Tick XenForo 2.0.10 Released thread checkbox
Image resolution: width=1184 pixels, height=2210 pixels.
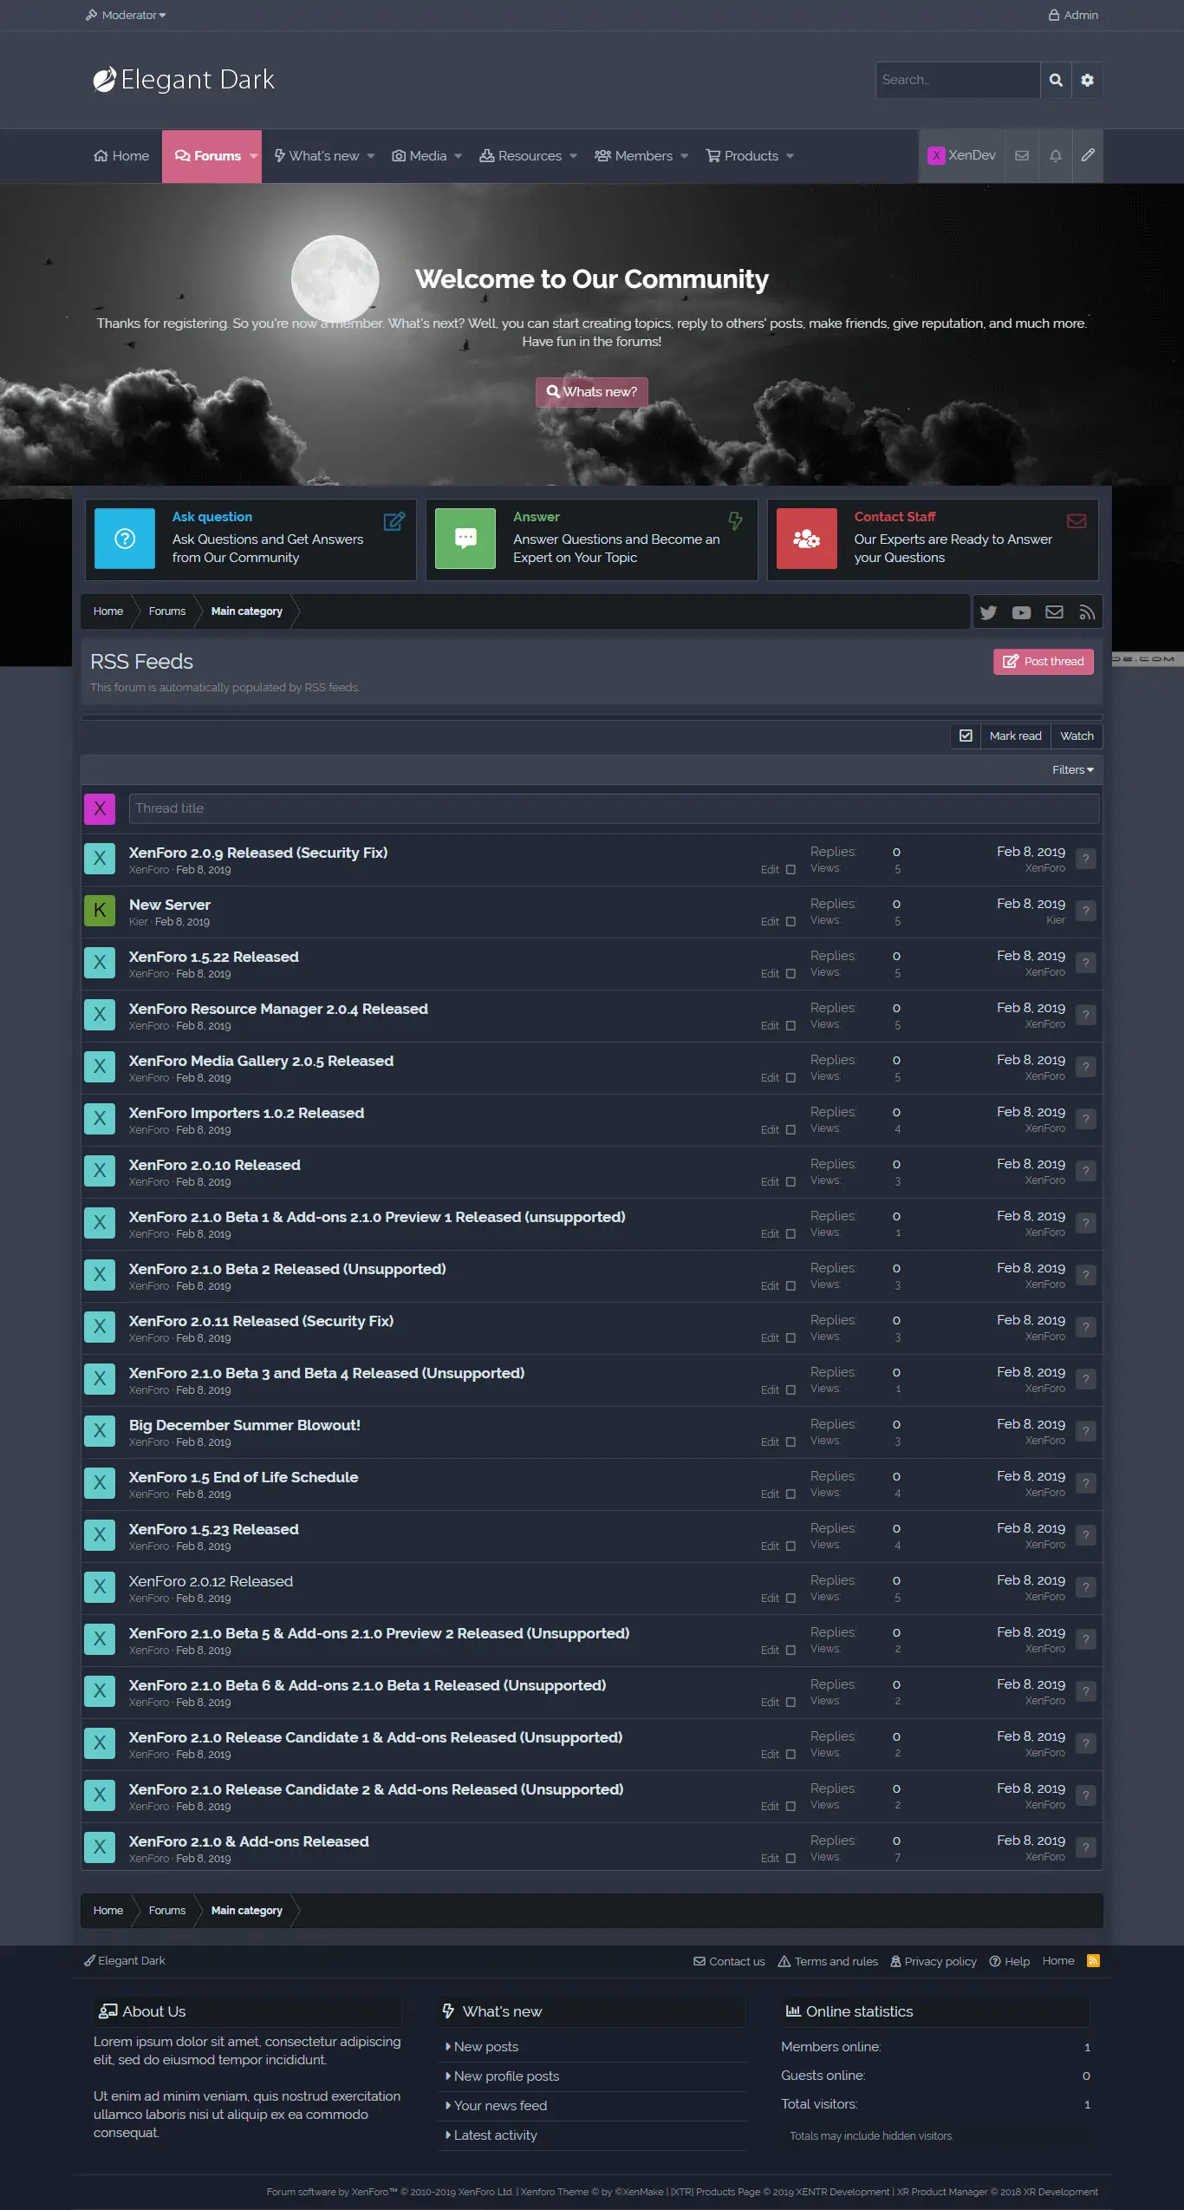790,1182
